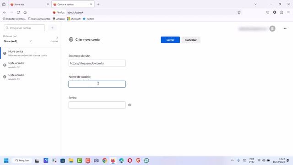Screen dimensions: 293x165
Task: Open the Firefox View icon
Action: click(x=4, y=4)
